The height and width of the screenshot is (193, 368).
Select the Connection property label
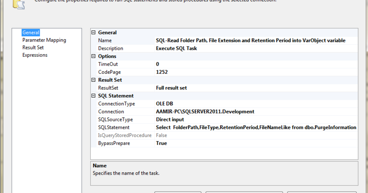click(x=111, y=112)
